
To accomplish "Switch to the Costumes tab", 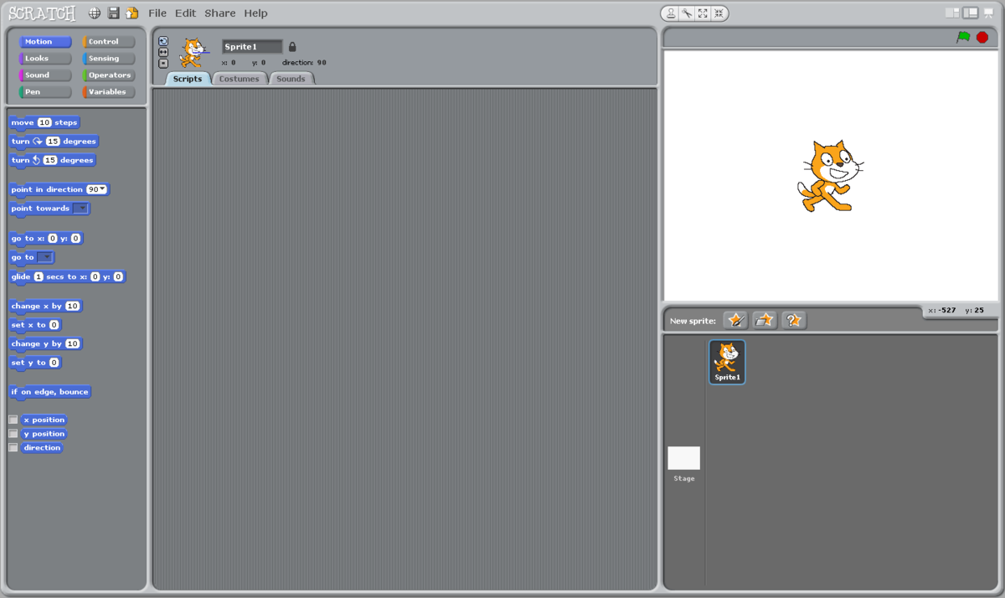I will click(240, 78).
